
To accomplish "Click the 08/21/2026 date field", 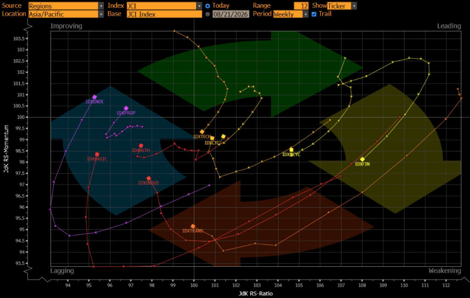I will (x=230, y=14).
